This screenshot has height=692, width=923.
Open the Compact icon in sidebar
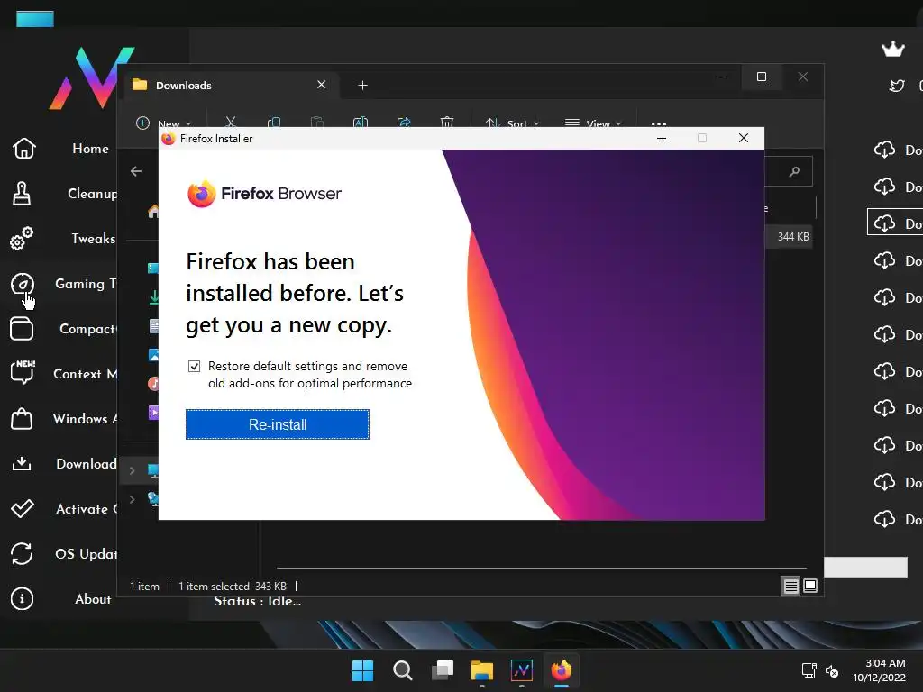[22, 329]
